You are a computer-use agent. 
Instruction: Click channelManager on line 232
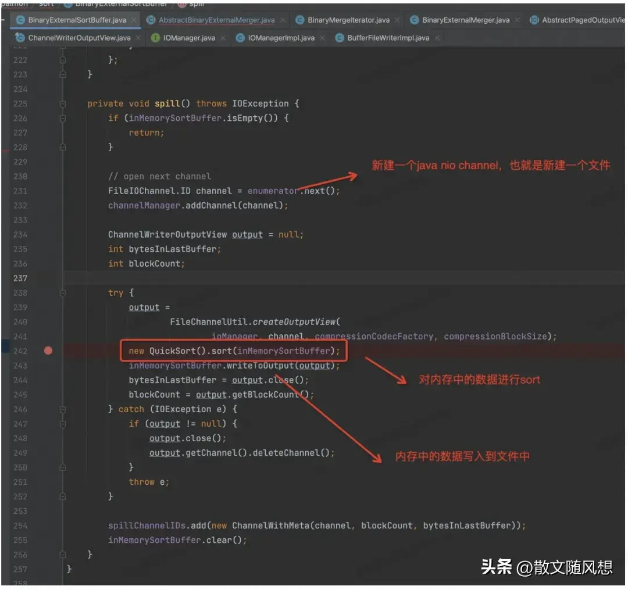point(144,205)
